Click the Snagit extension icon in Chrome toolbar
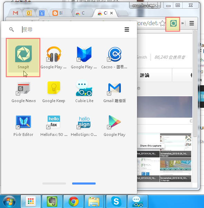The width and height of the screenshot is (204, 208). (x=173, y=23)
